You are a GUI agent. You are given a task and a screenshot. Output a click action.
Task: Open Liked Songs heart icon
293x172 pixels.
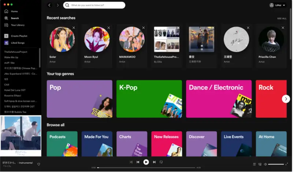(6, 43)
